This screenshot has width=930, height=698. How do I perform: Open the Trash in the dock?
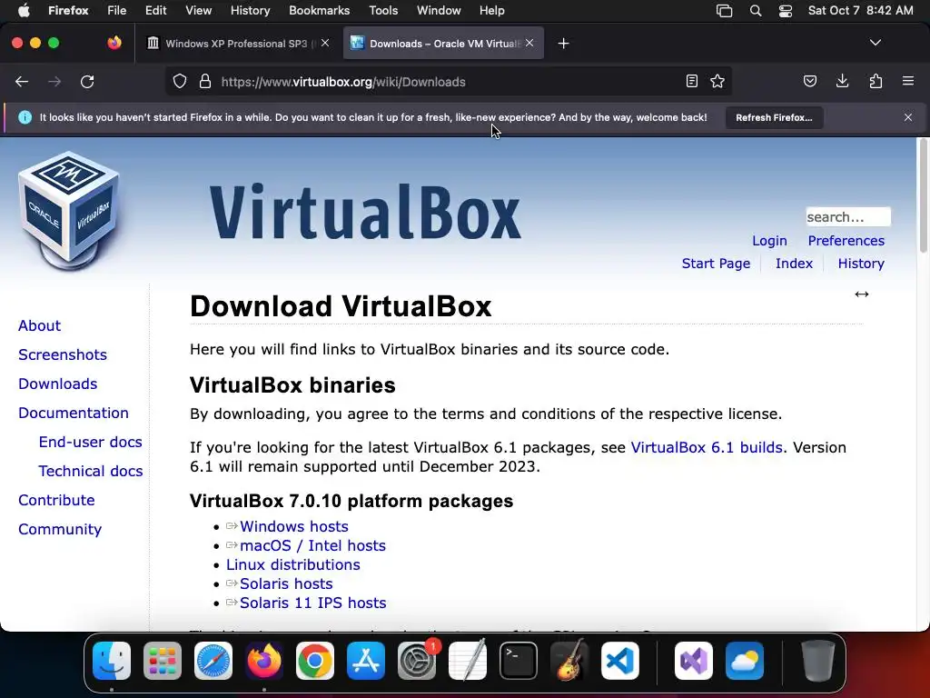pos(818,661)
